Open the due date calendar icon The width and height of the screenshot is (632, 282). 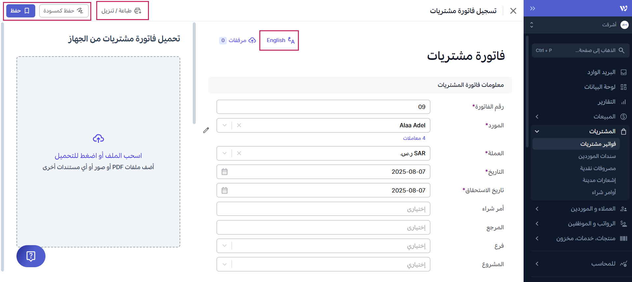tap(225, 191)
